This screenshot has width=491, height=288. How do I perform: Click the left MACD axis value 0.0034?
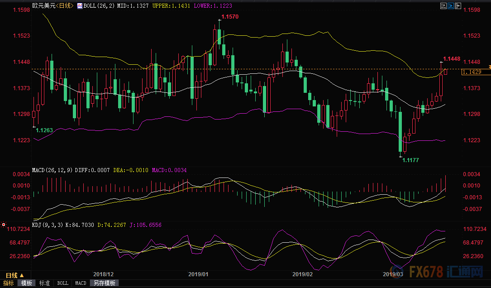pos(21,174)
